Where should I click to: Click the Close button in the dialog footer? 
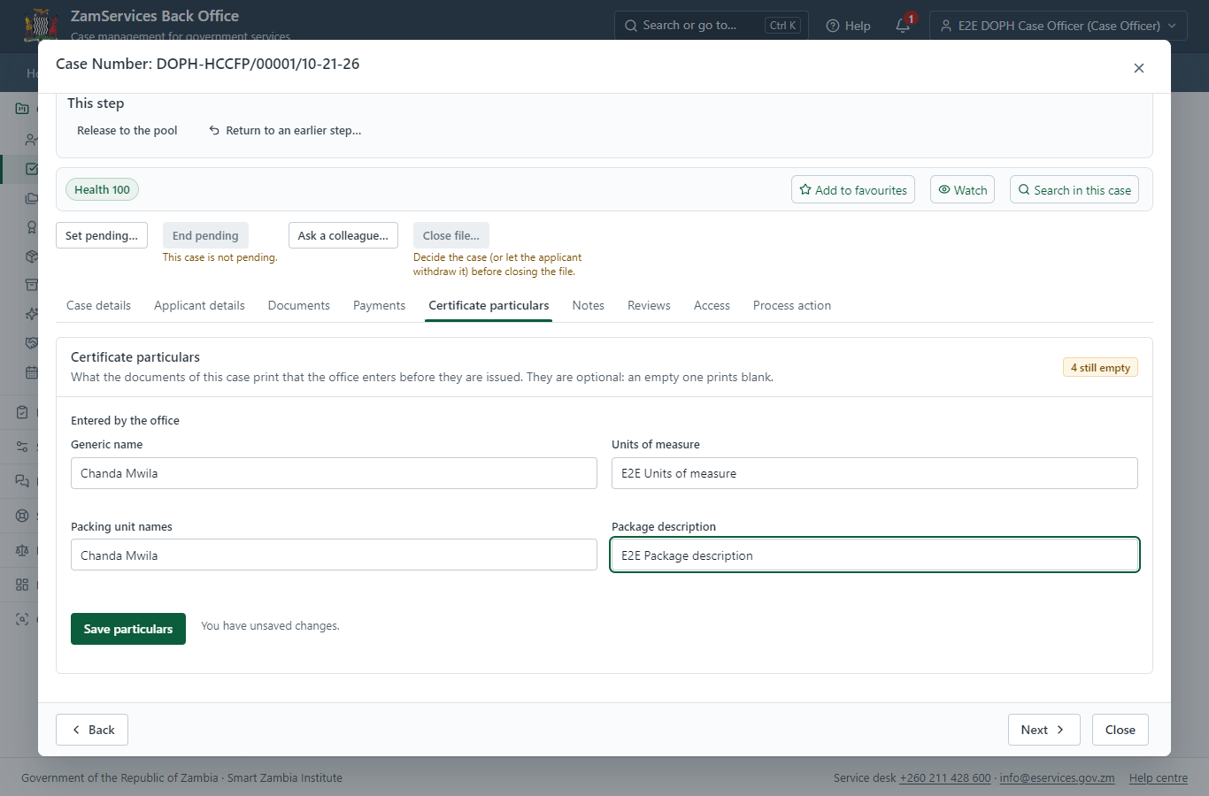(x=1120, y=730)
